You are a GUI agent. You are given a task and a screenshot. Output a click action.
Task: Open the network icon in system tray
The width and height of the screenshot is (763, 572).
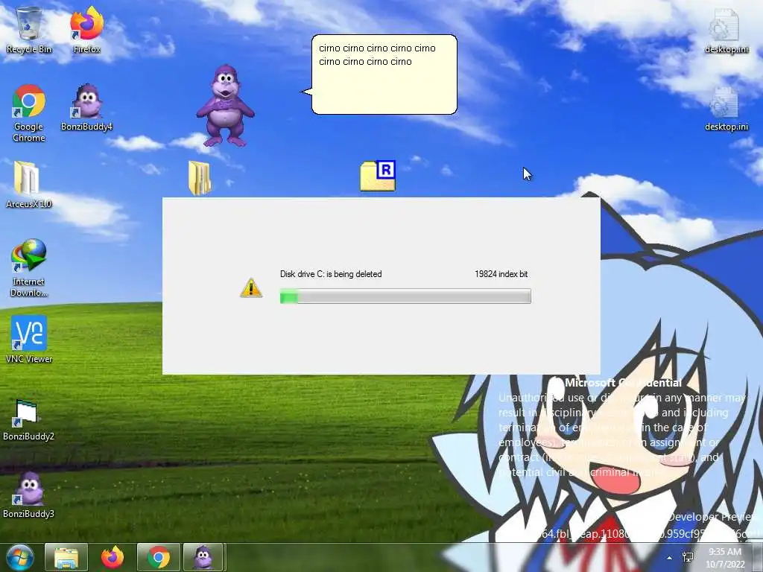(x=688, y=557)
